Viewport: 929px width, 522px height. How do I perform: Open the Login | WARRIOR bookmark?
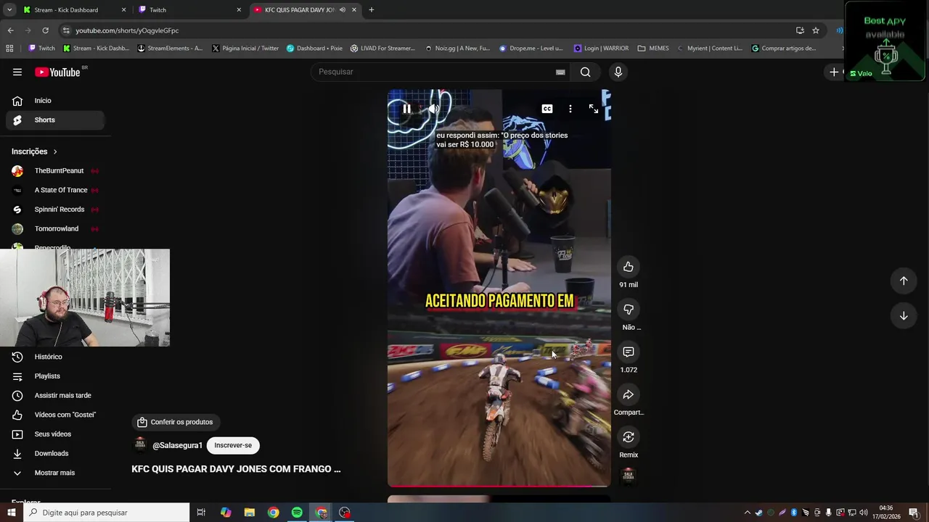(601, 49)
